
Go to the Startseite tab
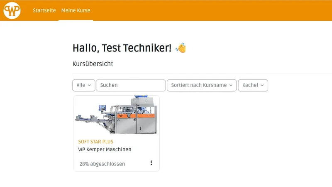44,10
